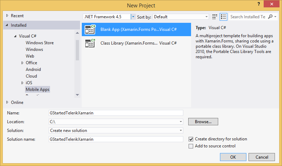The height and width of the screenshot is (166, 282).
Task: Enable Add to source control
Action: point(191,146)
